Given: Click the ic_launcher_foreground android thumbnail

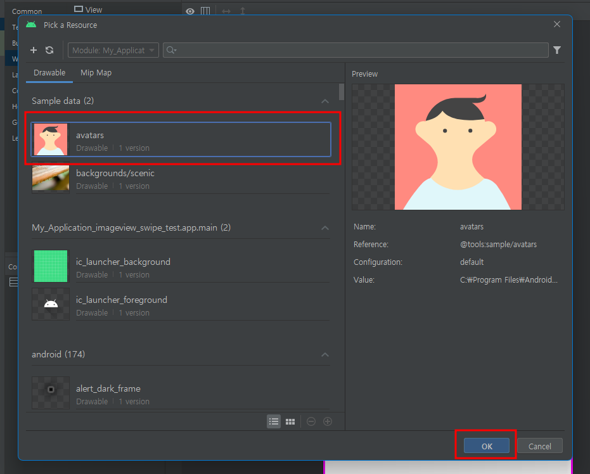Looking at the screenshot, I should click(x=51, y=304).
